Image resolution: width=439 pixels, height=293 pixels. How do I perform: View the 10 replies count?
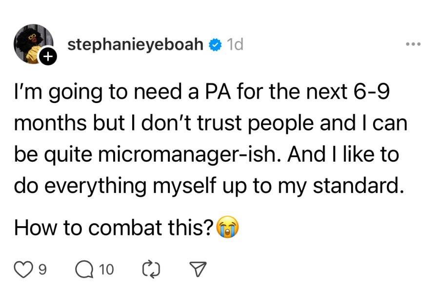(x=106, y=270)
